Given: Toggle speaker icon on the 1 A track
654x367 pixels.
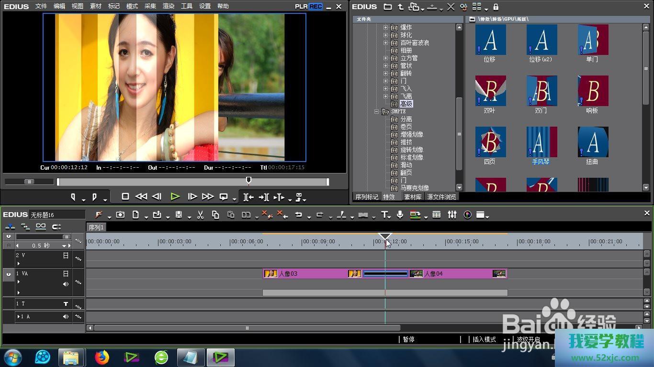Looking at the screenshot, I should 66,317.
